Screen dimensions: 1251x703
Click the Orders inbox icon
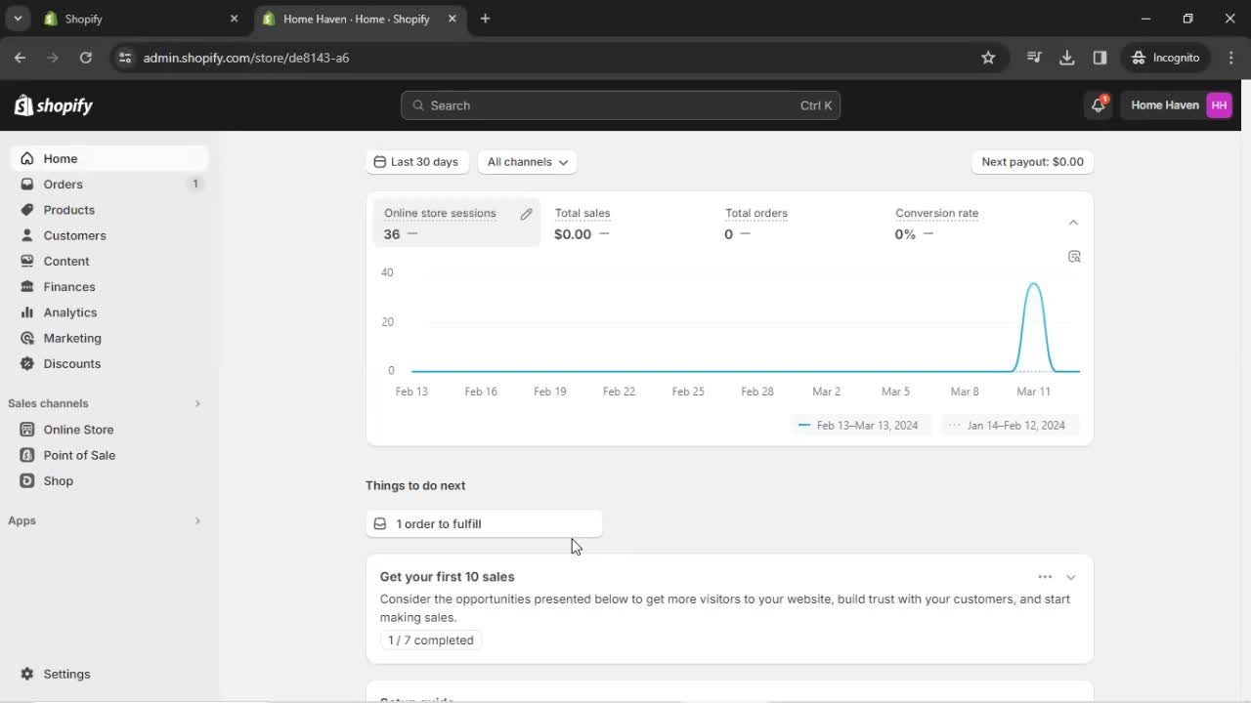[27, 184]
